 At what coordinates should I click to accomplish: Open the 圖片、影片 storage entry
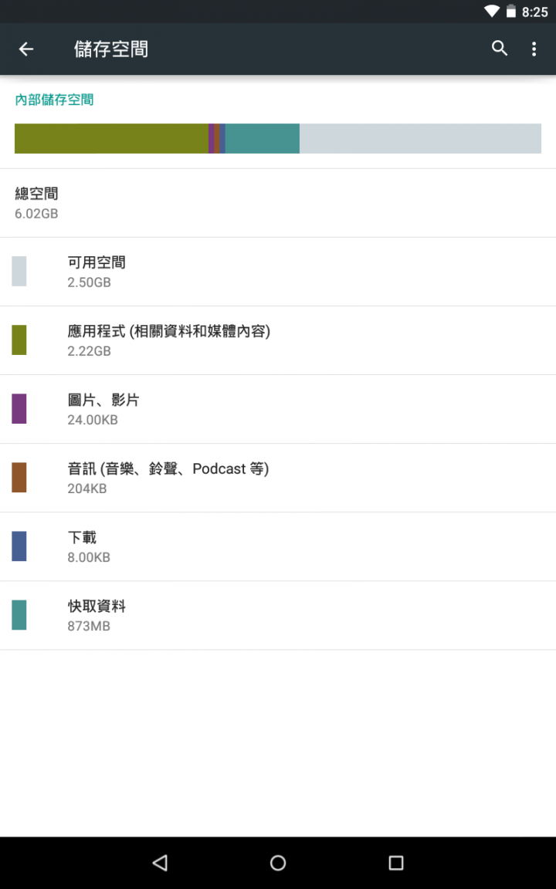click(x=278, y=409)
